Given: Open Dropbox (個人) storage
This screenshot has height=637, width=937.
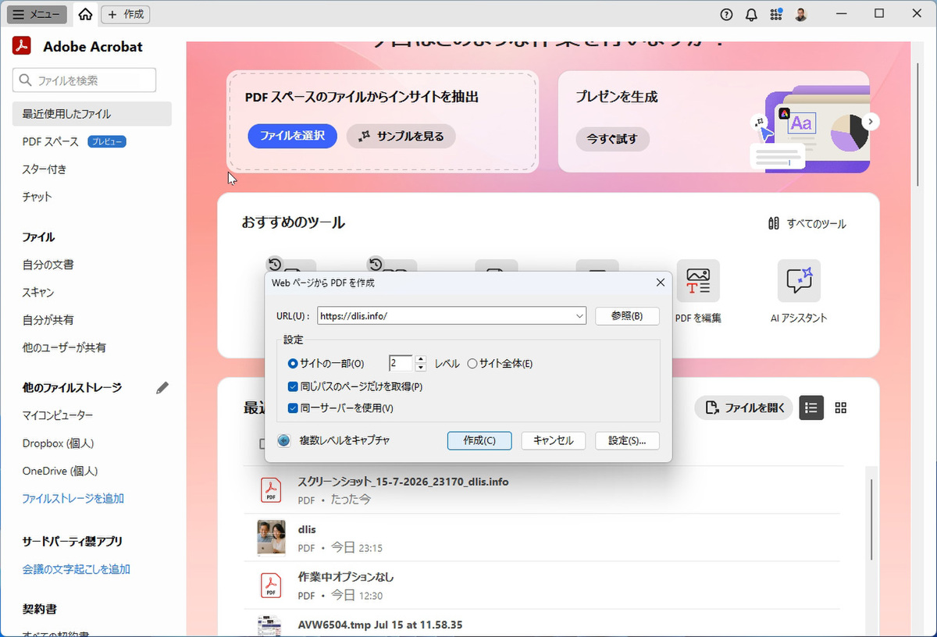Looking at the screenshot, I should (x=59, y=443).
